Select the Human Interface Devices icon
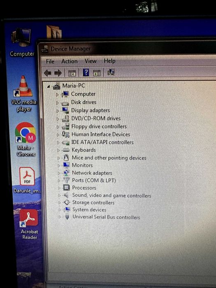This screenshot has height=288, width=216. (65, 134)
